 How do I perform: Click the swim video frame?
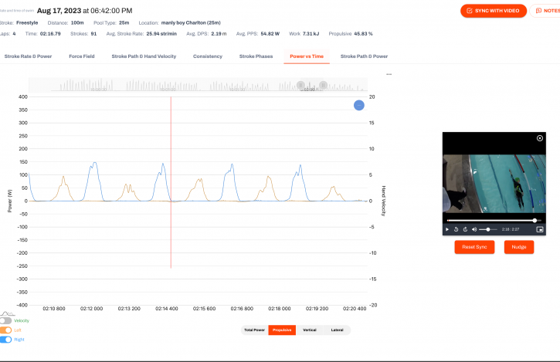(x=494, y=184)
